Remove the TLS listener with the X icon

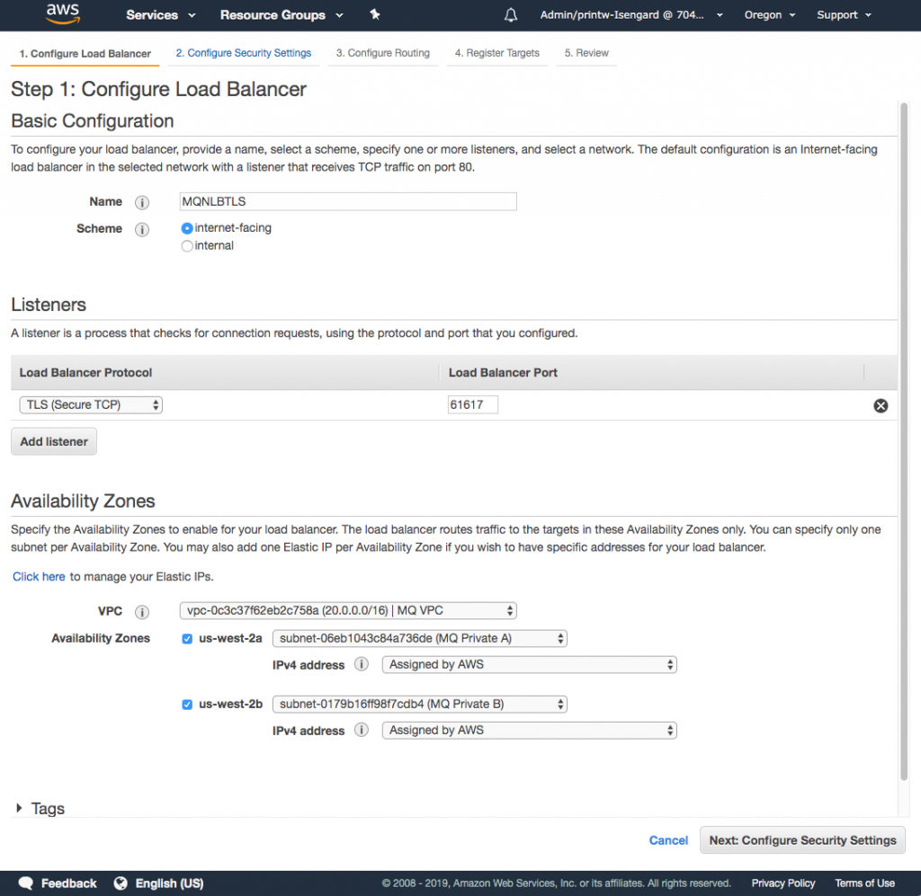(x=881, y=405)
